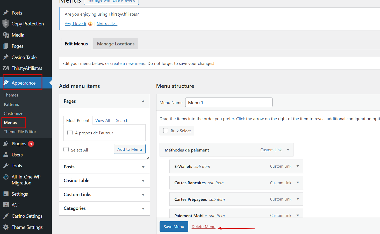Expand the E-Wallets sub item options

pyautogui.click(x=298, y=166)
